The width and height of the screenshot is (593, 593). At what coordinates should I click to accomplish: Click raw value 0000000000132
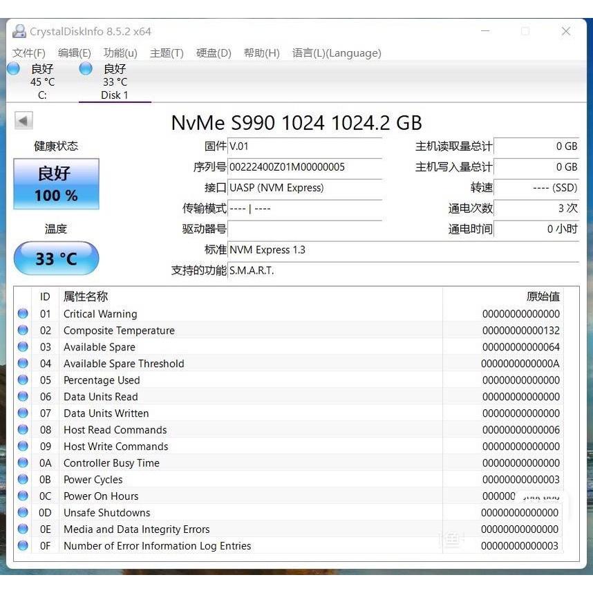coord(520,330)
